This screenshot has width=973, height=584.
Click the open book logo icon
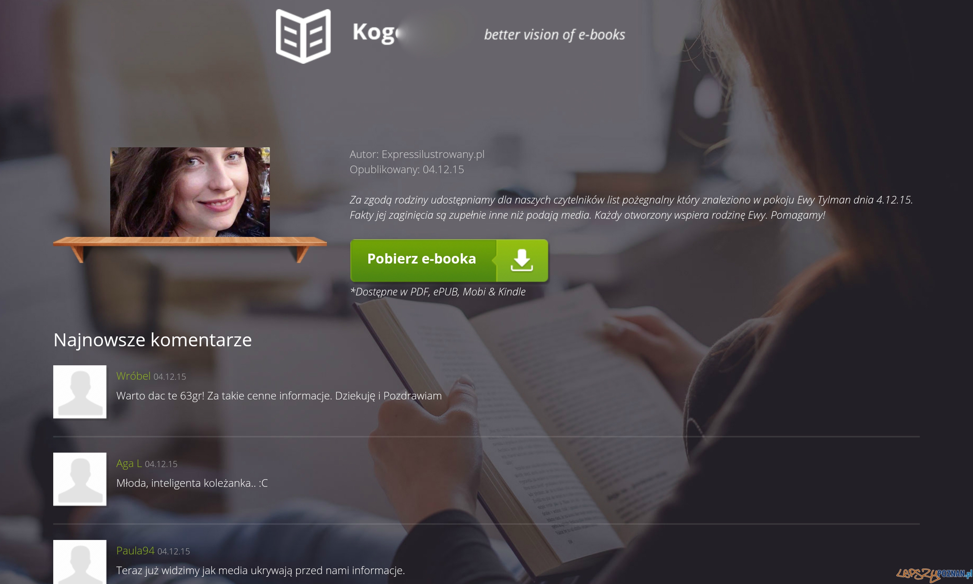tap(303, 36)
